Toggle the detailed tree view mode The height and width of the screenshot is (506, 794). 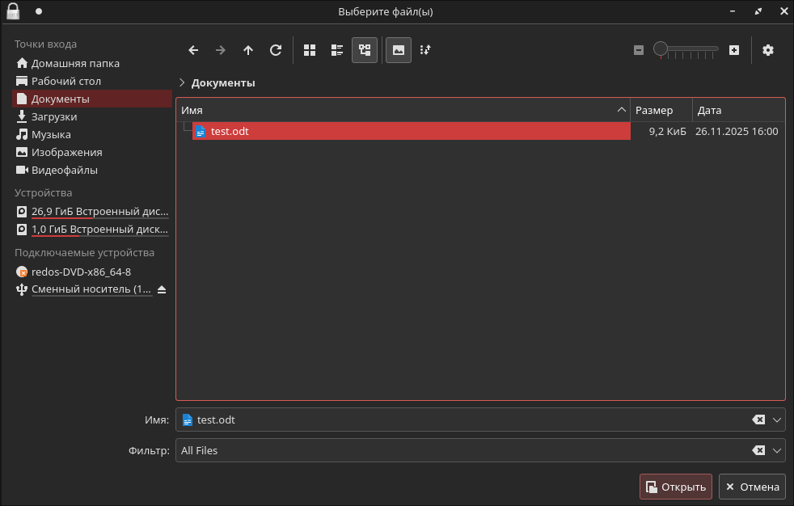pos(365,50)
